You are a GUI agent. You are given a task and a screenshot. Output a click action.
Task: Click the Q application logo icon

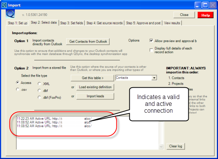click(10, 14)
